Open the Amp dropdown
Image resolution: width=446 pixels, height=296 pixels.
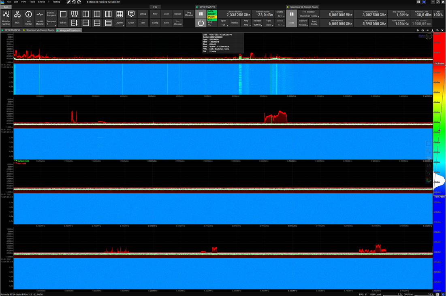click(246, 23)
